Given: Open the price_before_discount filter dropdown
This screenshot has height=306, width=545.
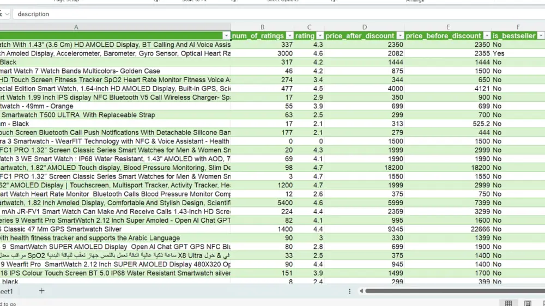Looking at the screenshot, I should 487,36.
